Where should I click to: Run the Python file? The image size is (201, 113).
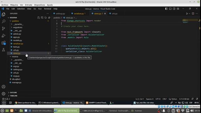187,13
